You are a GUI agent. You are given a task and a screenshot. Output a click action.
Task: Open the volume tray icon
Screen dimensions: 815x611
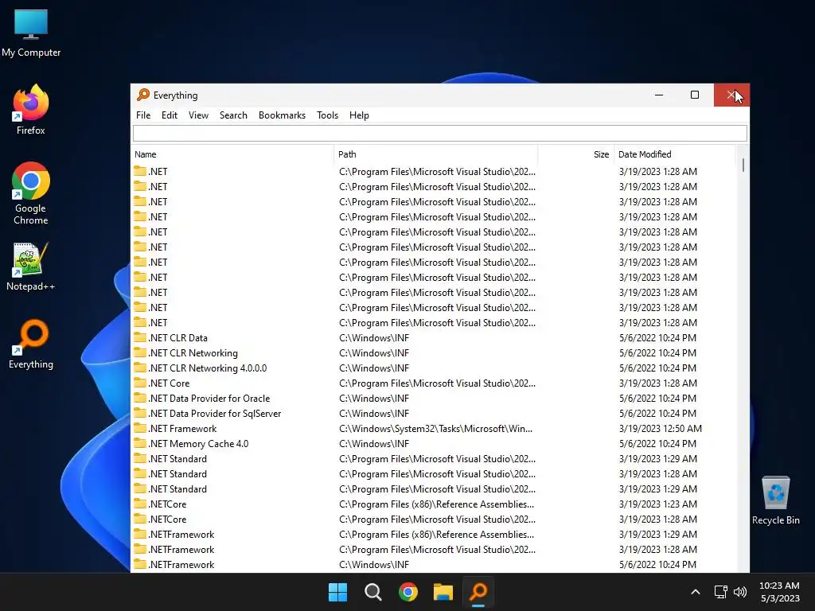pyautogui.click(x=740, y=592)
